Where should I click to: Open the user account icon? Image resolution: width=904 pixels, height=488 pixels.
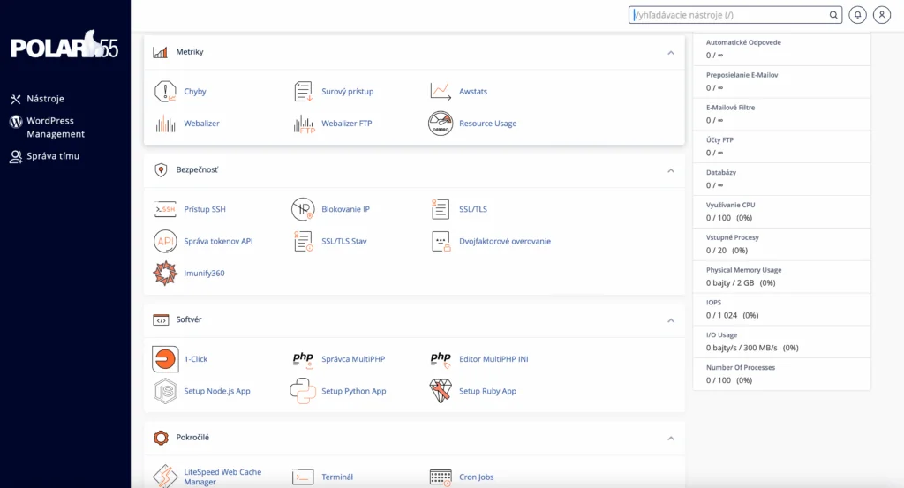tap(882, 15)
